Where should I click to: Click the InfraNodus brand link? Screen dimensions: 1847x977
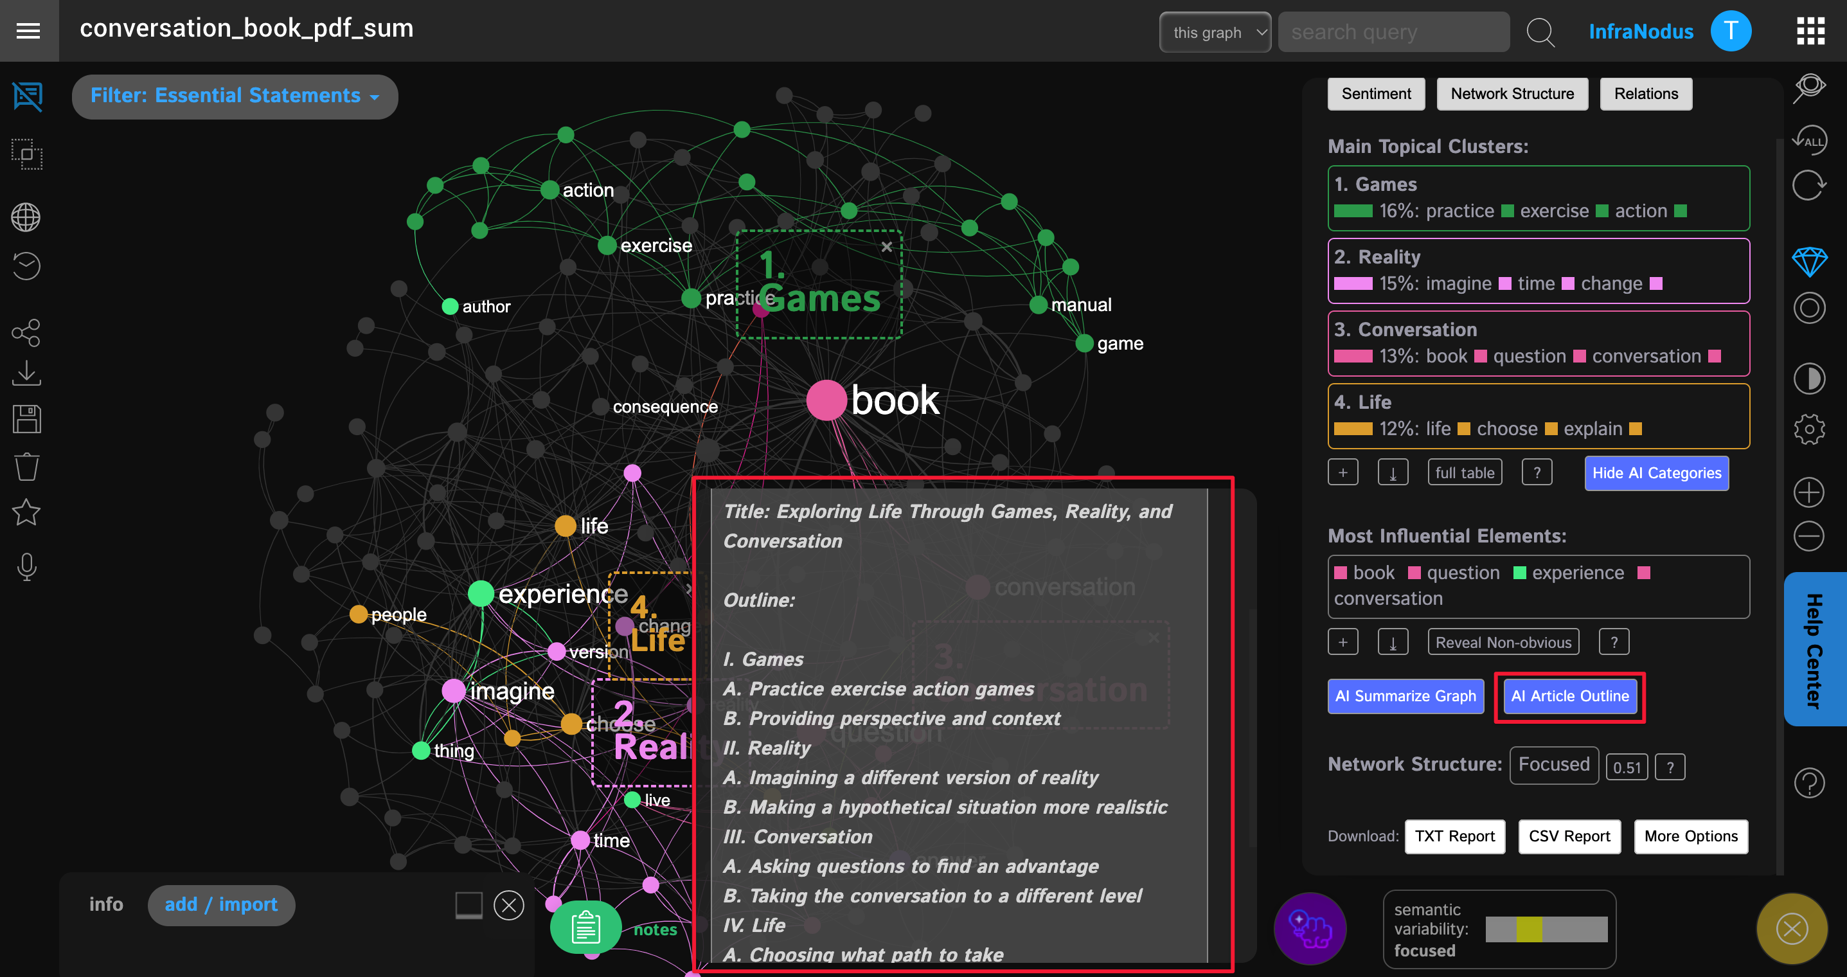pos(1641,31)
